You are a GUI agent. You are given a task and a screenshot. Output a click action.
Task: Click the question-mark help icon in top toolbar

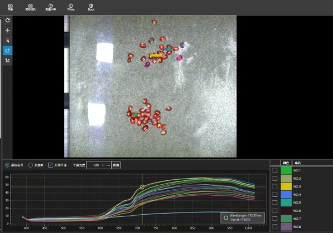(x=51, y=6)
